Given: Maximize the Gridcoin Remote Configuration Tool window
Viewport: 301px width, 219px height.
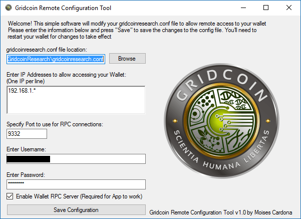Looking at the screenshot, I should pyautogui.click(x=266, y=8).
